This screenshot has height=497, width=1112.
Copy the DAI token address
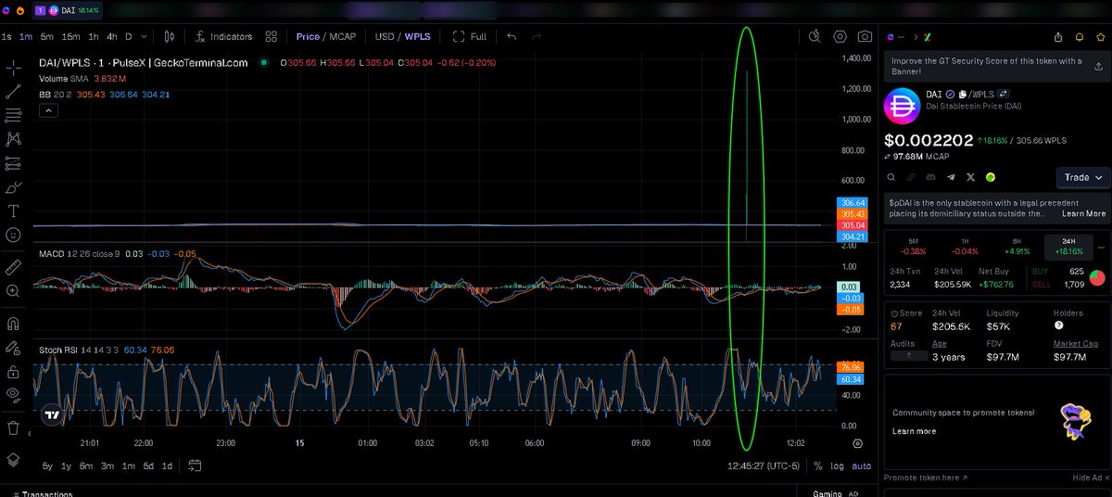point(963,94)
